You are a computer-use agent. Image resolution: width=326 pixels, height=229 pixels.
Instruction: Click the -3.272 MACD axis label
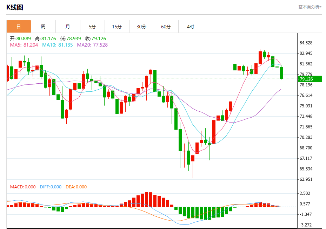[305, 225]
